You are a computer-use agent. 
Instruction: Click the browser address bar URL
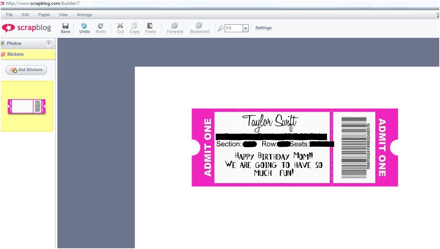pos(43,3)
